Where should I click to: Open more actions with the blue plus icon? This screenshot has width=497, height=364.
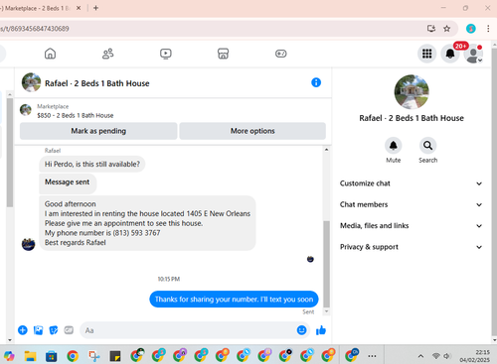click(23, 330)
